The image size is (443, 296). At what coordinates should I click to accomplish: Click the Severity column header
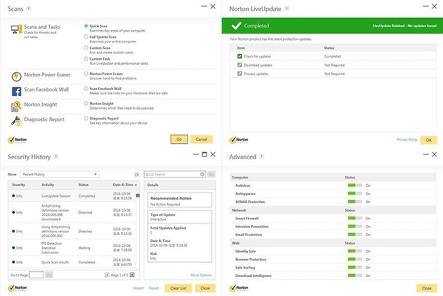18,185
